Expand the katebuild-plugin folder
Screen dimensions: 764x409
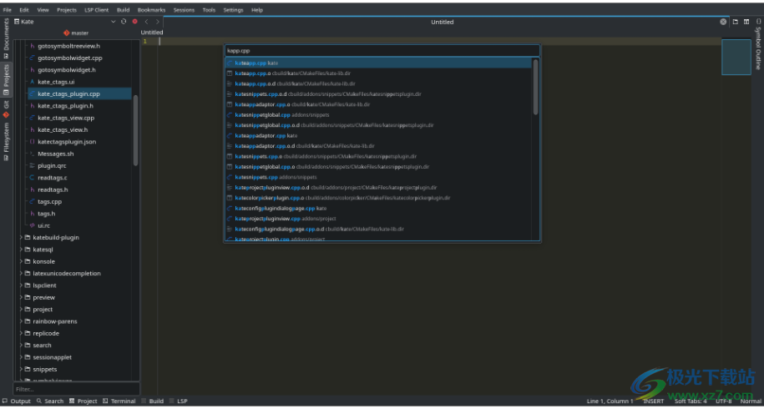21,237
